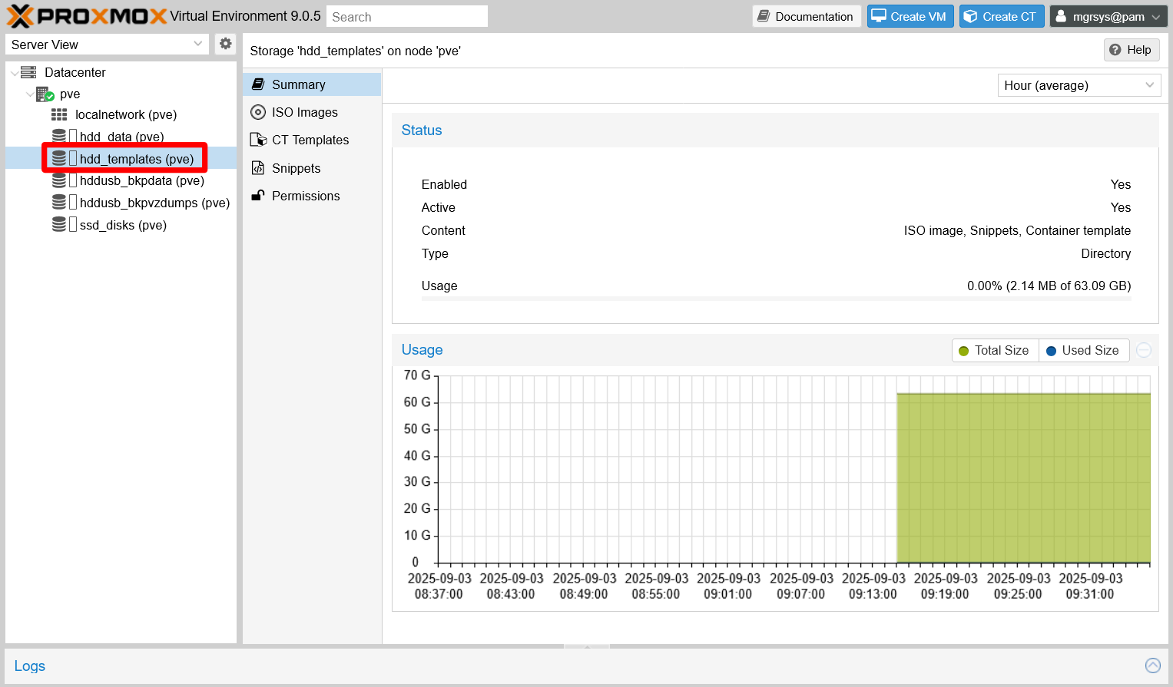This screenshot has height=687, width=1173.
Task: Toggle Total Size on the usage chart
Action: [x=994, y=350]
